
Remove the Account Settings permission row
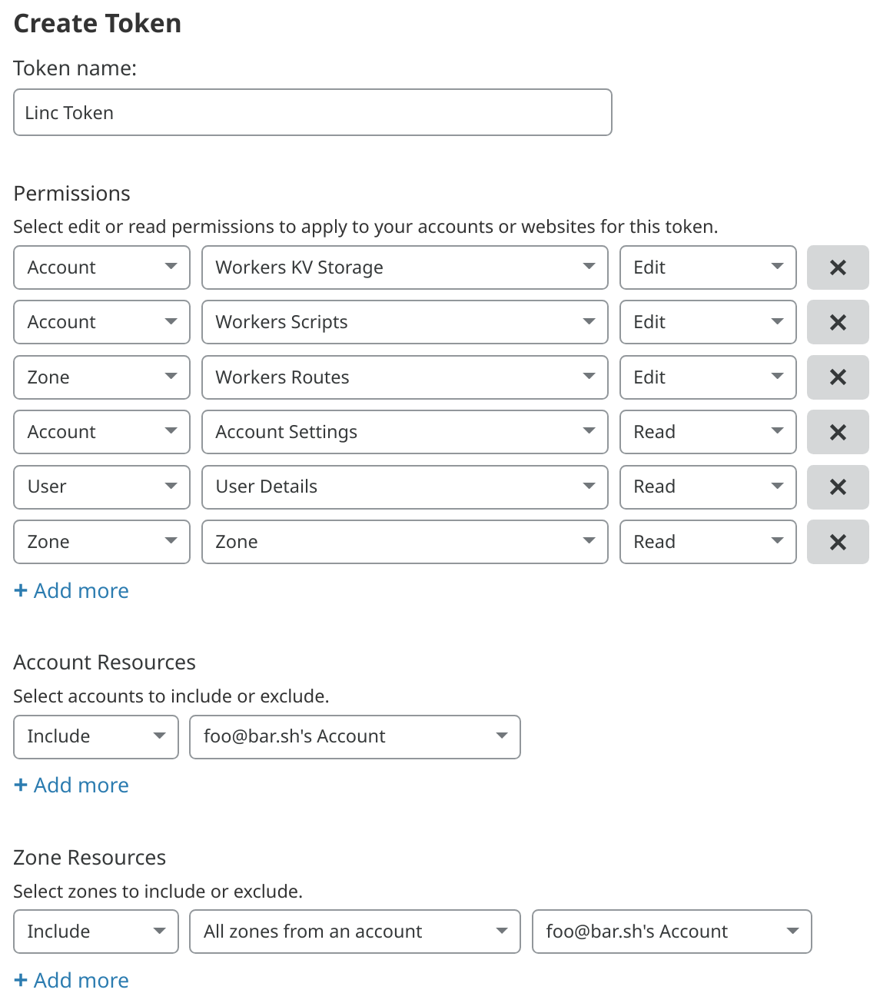[x=838, y=432]
